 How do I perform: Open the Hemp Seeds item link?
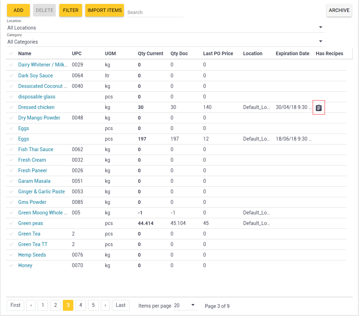32,255
